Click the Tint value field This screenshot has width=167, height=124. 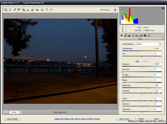[x=158, y=54]
